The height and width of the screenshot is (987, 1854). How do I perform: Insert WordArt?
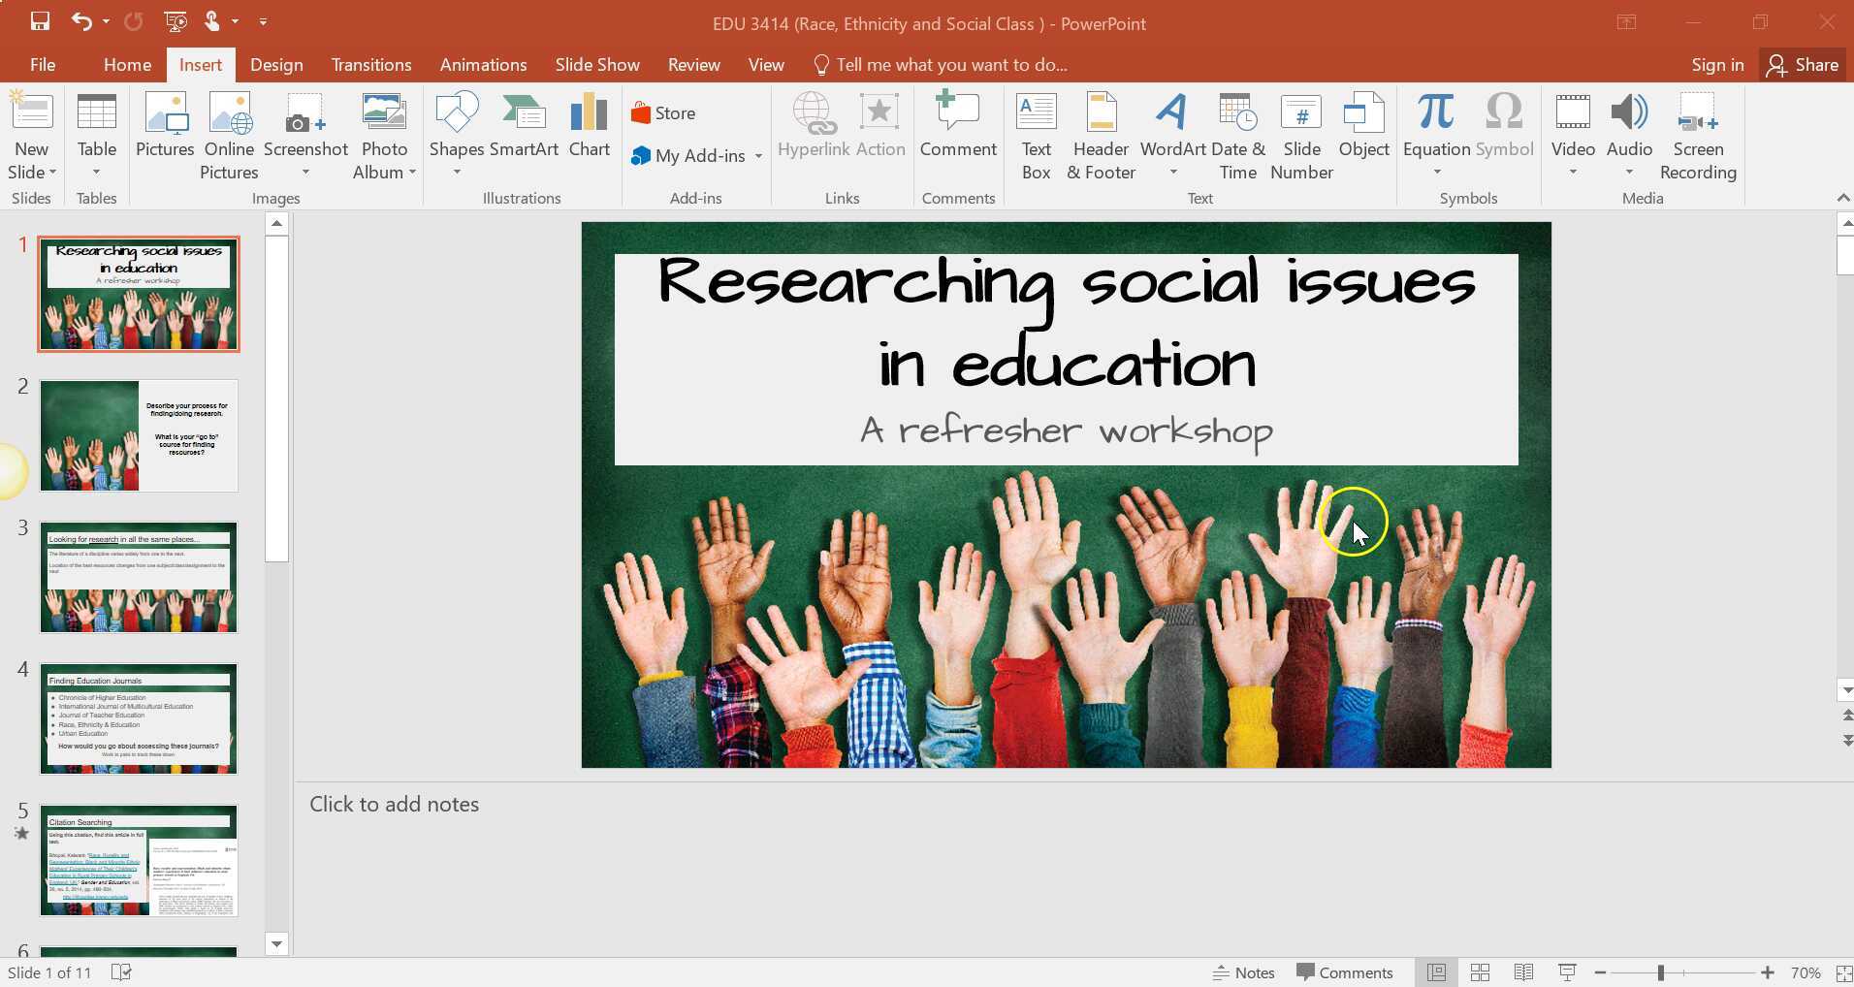pos(1170,126)
